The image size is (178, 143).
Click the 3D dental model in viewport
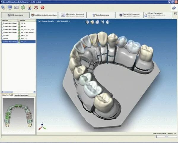(111, 79)
